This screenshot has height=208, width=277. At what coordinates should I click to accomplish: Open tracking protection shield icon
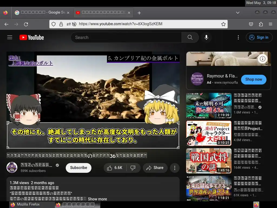pyautogui.click(x=54, y=24)
